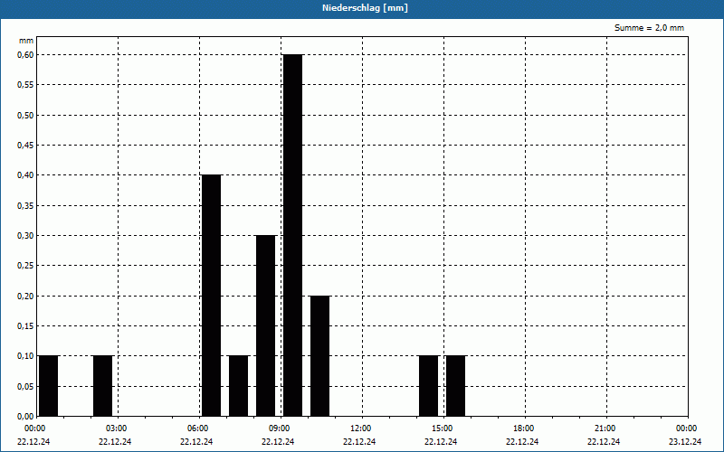Click the mm unit label above y-axis
The image size is (724, 452).
tap(26, 41)
